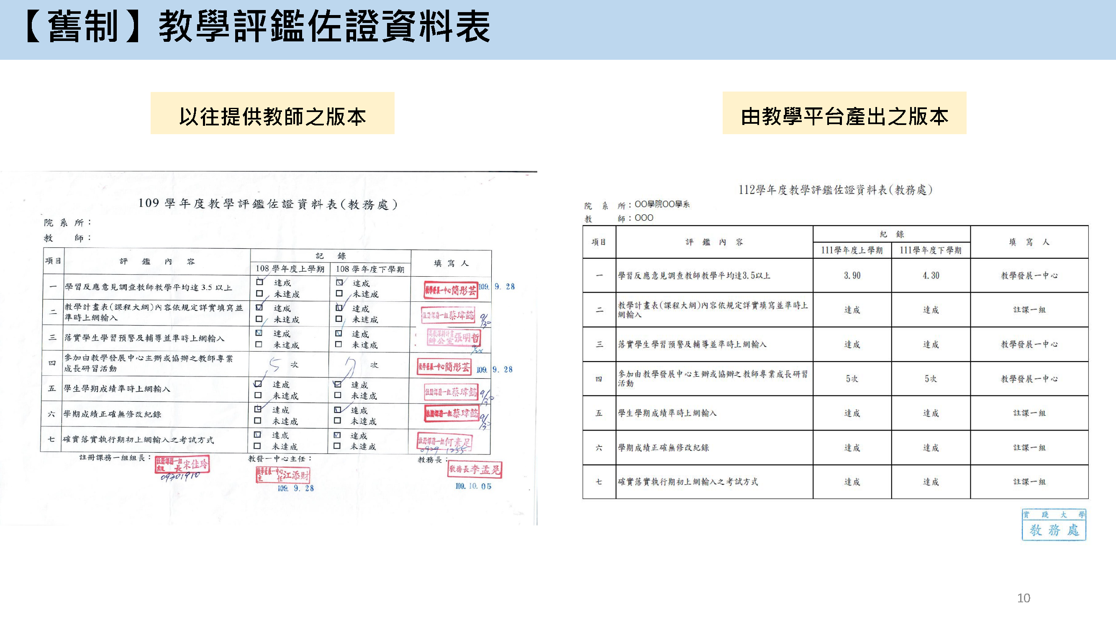Screen dimensions: 1116x627
Task: Click the red stamp 簡彤芸 in row 一
Action: click(x=451, y=291)
